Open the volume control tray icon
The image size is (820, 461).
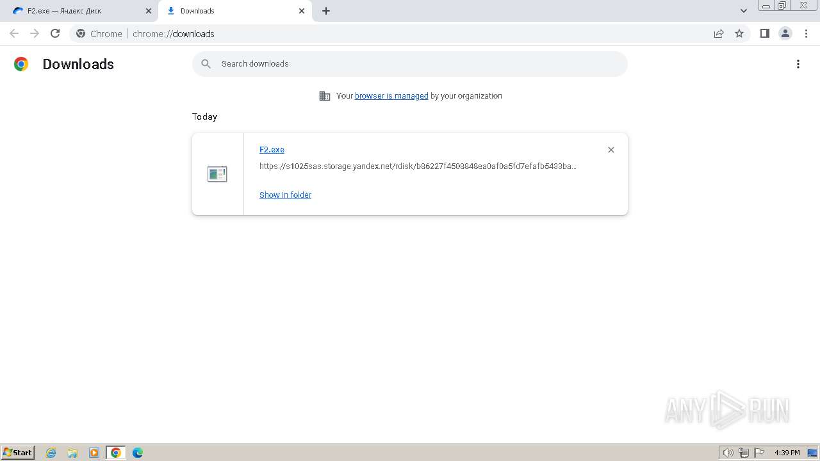pos(728,453)
